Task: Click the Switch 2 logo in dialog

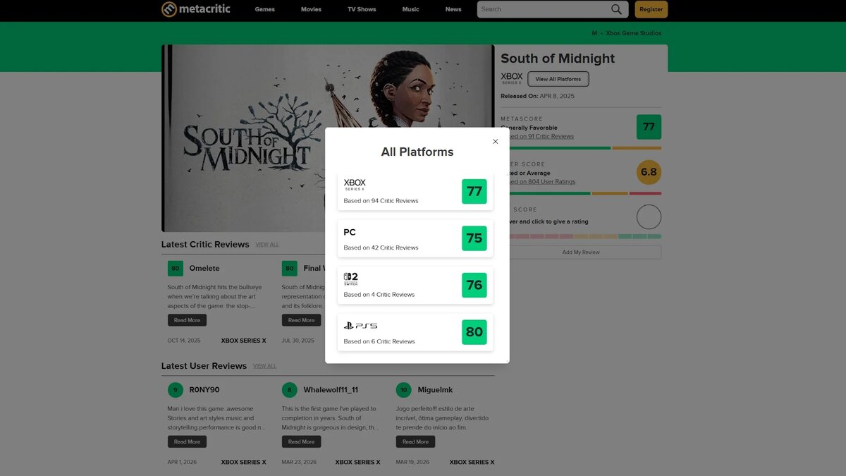Action: (x=351, y=279)
